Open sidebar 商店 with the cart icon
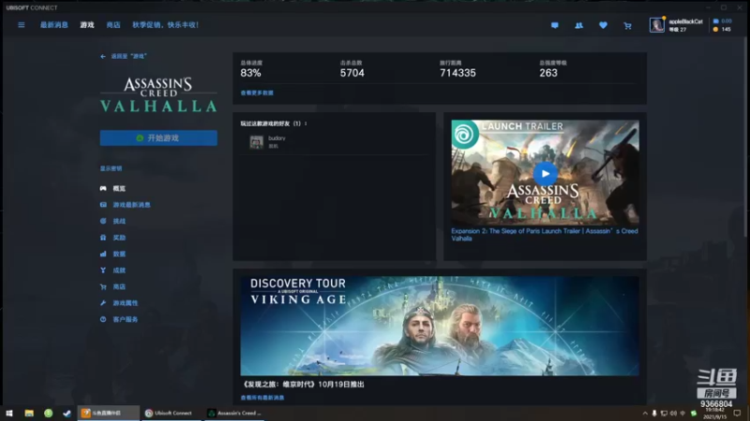This screenshot has height=421, width=750. [112, 287]
